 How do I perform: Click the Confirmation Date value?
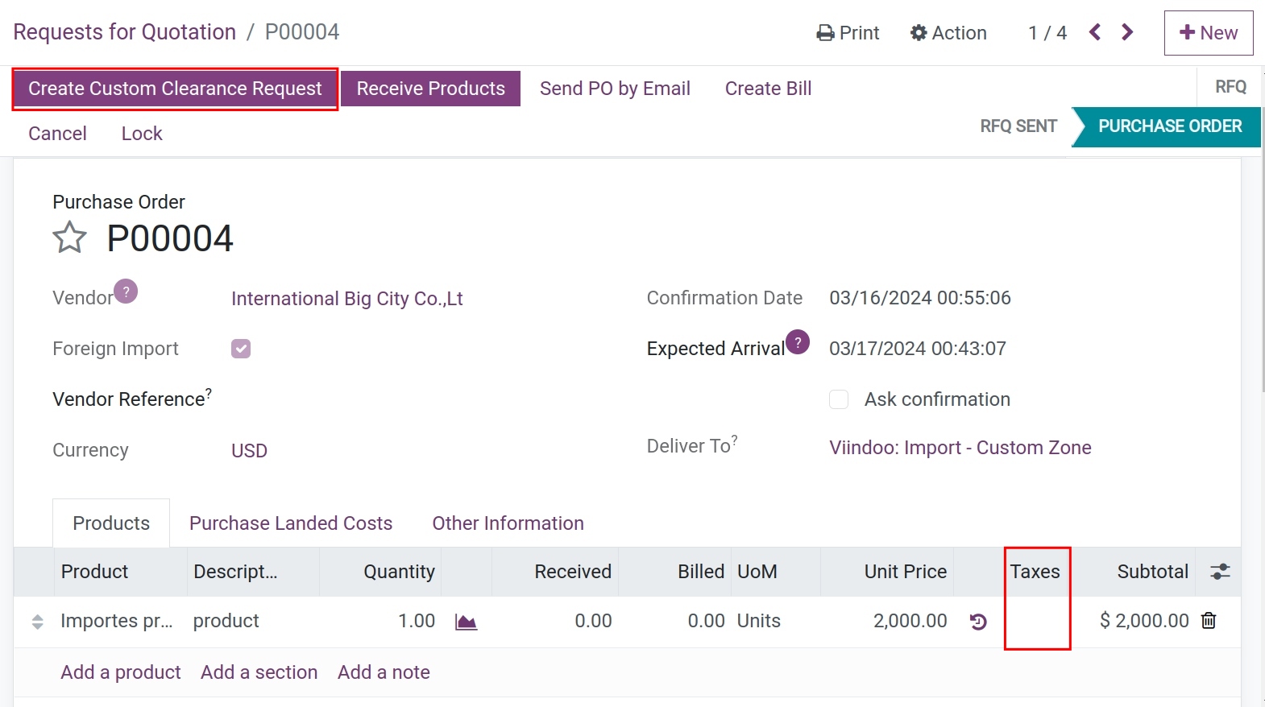point(919,298)
